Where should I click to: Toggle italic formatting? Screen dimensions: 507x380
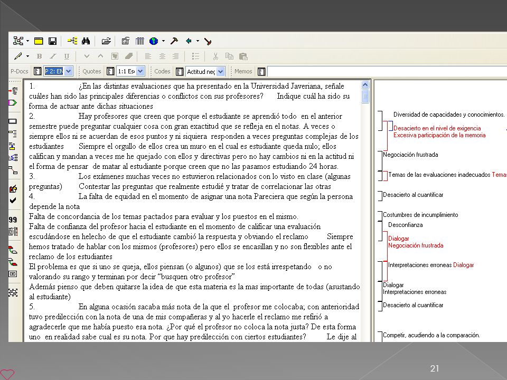click(x=53, y=56)
